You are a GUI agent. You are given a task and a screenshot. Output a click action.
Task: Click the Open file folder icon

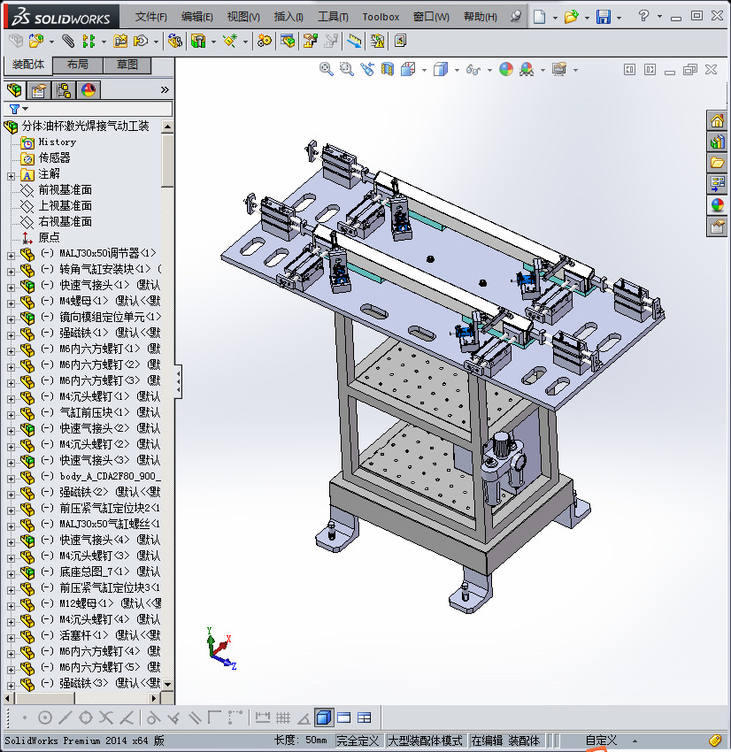[571, 17]
